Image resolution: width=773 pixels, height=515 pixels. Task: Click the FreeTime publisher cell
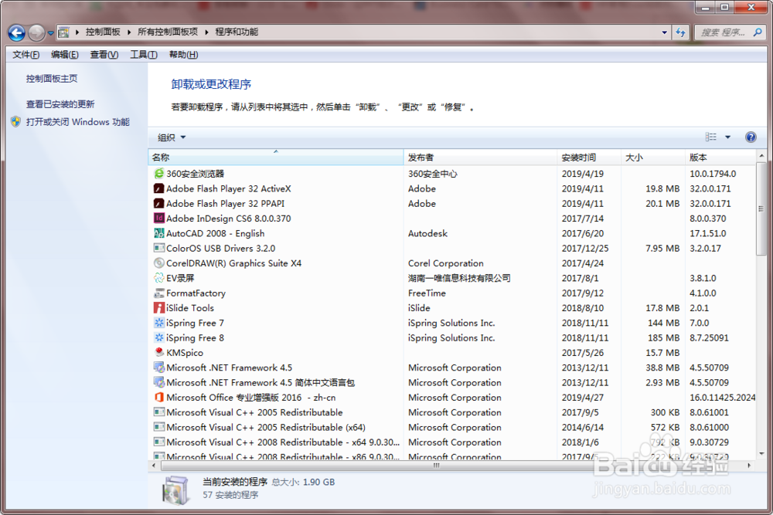pos(427,293)
